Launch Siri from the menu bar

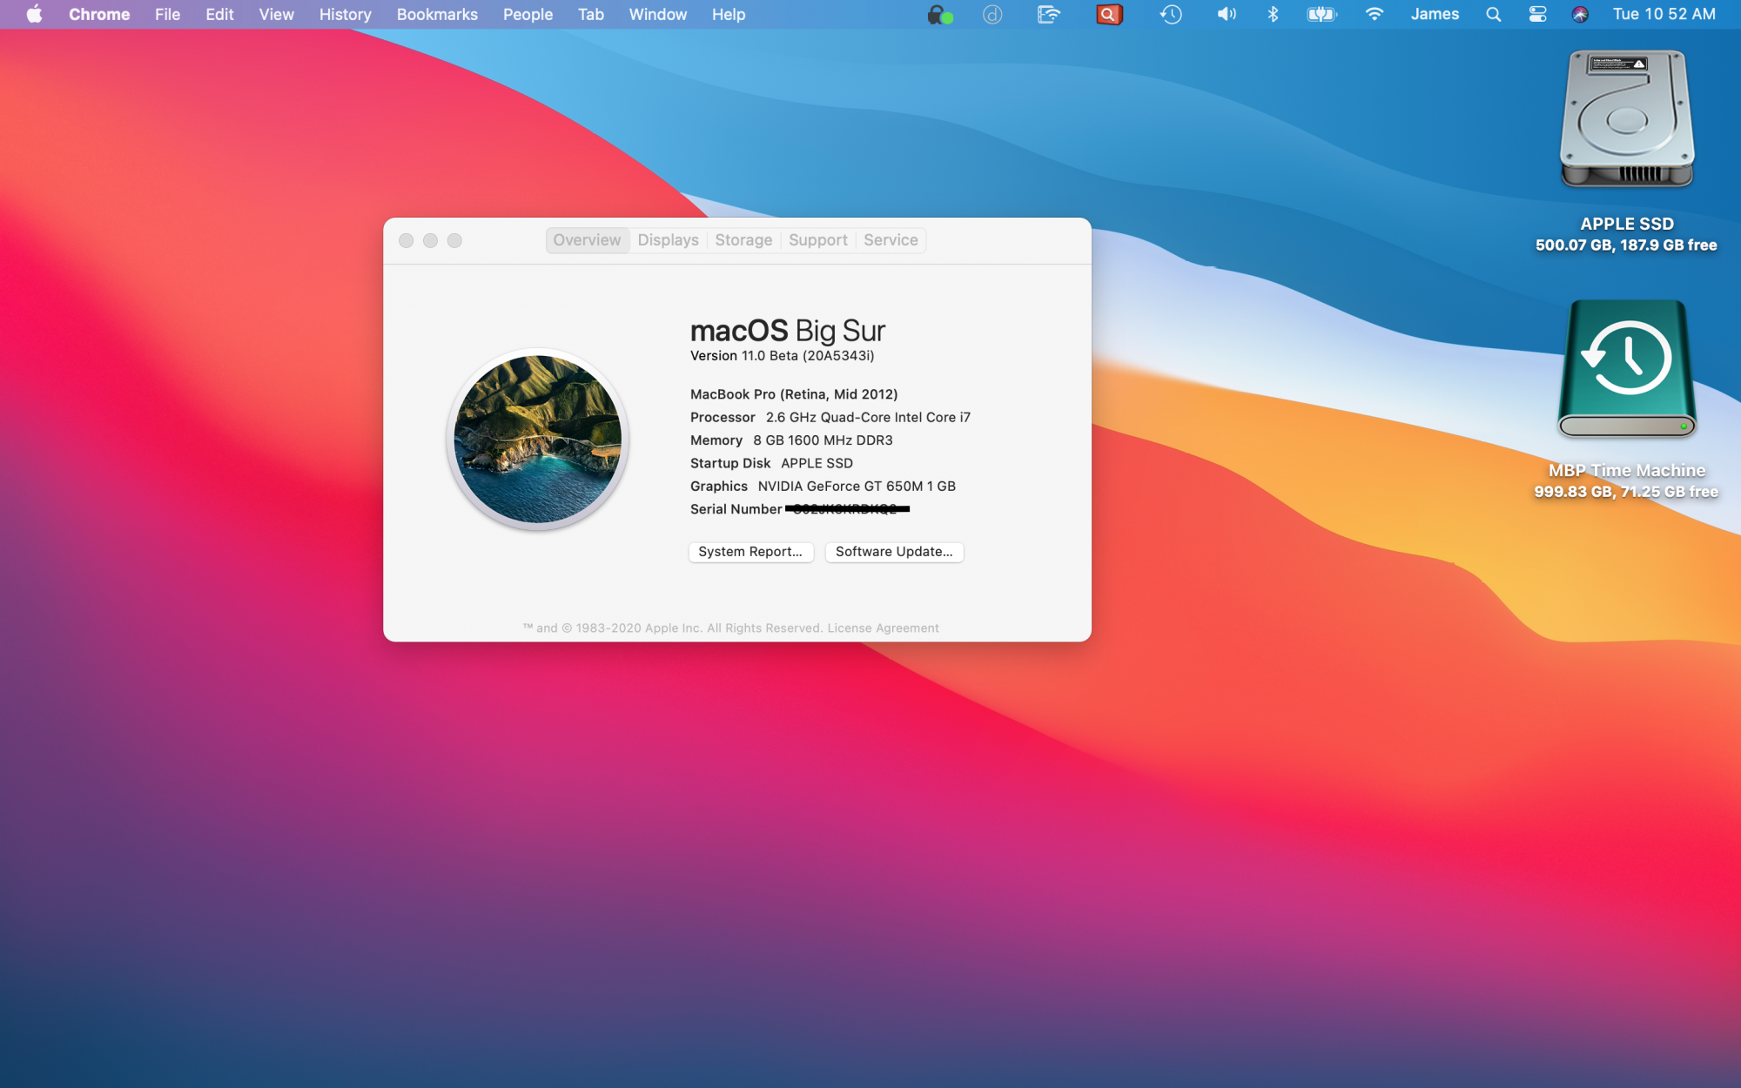pyautogui.click(x=1580, y=14)
